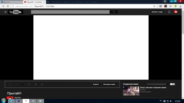Click the scrollbar down arrow
Image resolution: width=184 pixels, height=103 pixels.
point(183,98)
